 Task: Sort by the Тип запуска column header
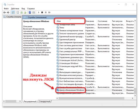pos(117,21)
